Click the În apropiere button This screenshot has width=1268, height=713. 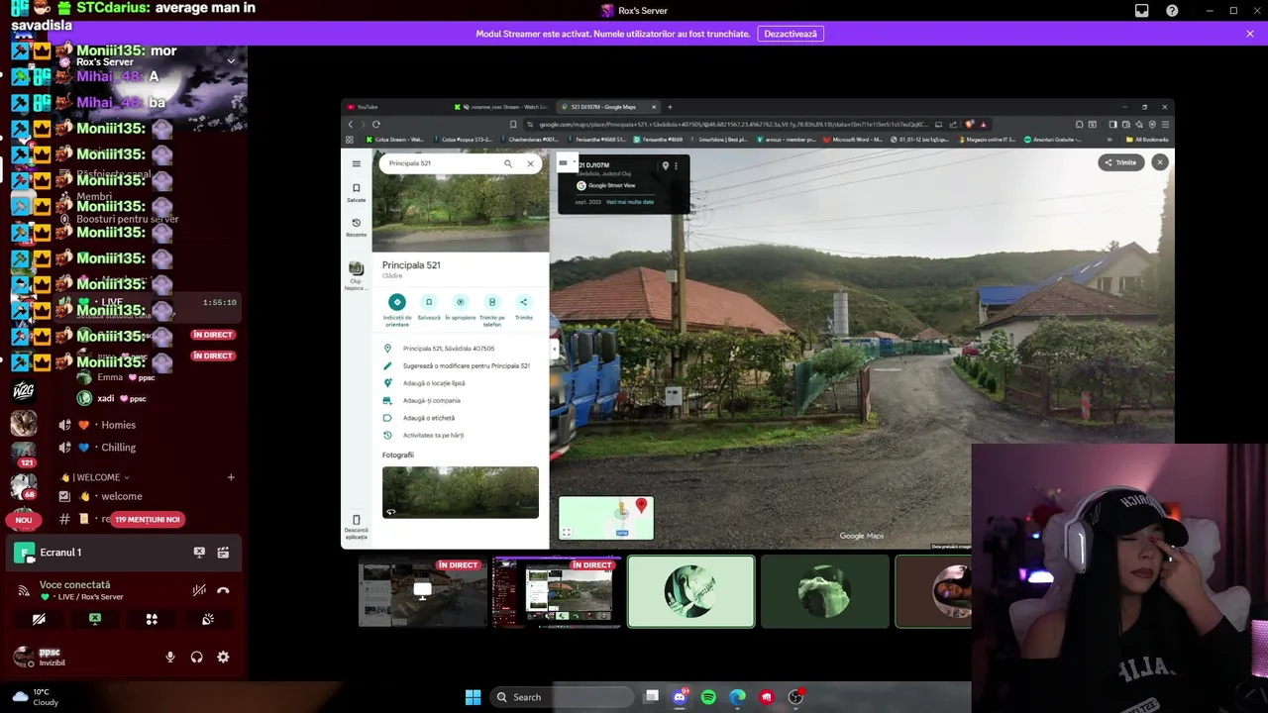click(461, 308)
